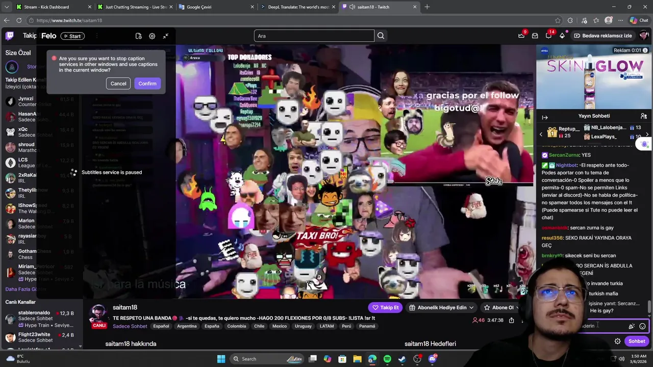Start Felo transcription with Start button
The height and width of the screenshot is (367, 653).
tap(71, 36)
